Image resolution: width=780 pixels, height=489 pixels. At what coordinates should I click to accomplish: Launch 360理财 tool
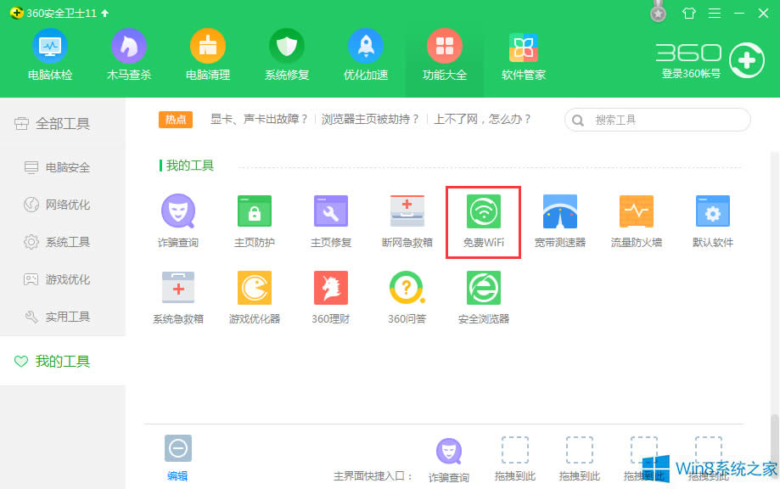(331, 297)
